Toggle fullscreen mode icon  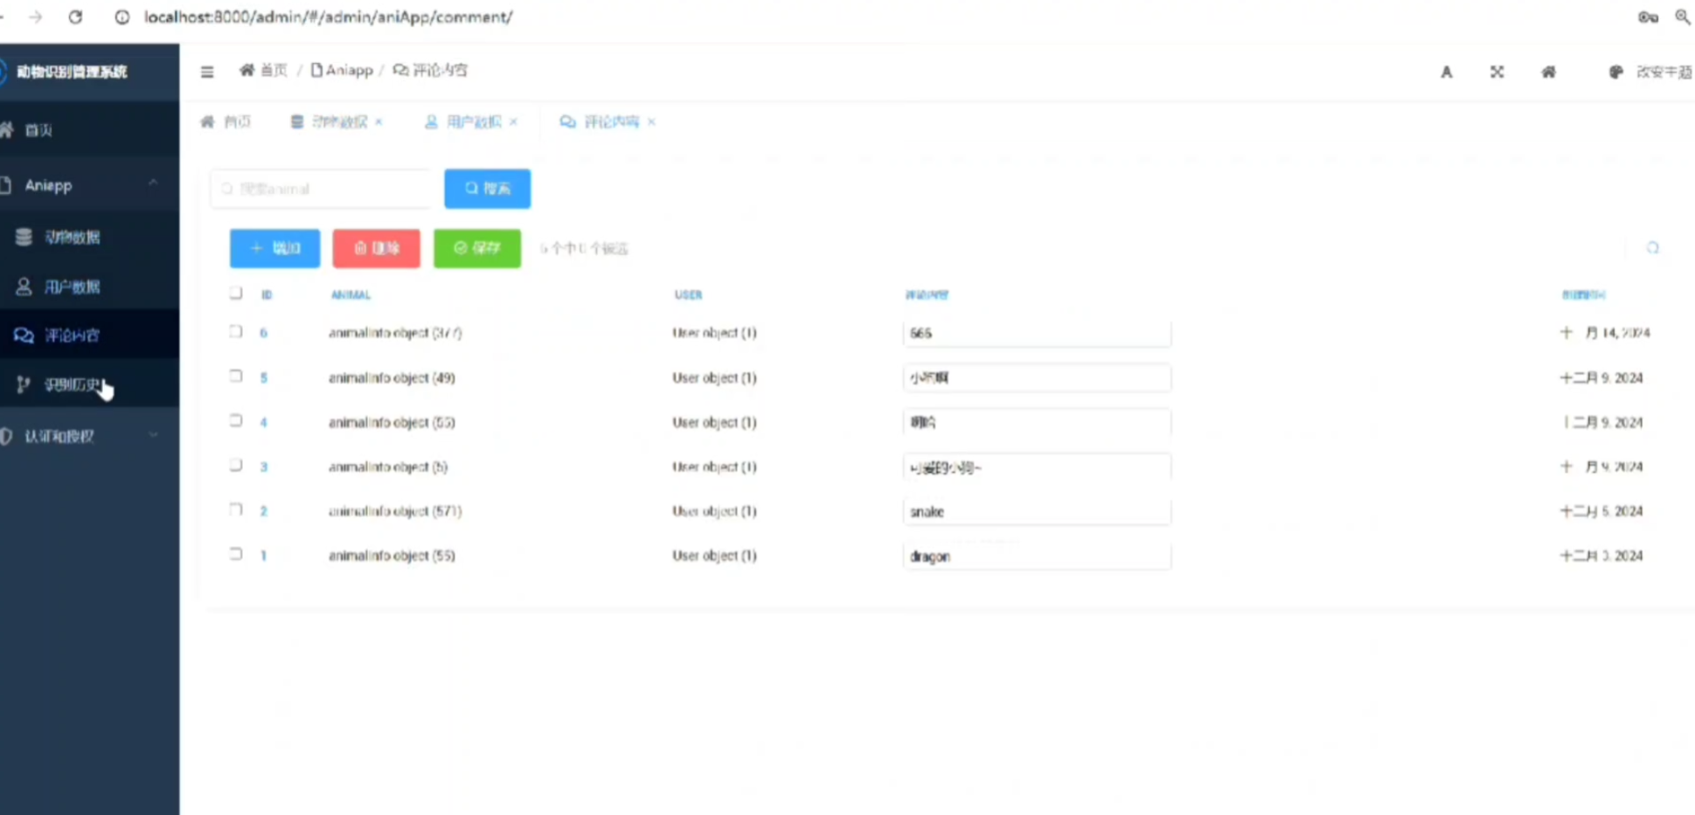click(x=1497, y=73)
